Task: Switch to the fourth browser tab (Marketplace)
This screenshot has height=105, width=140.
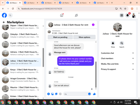Action: pyautogui.click(x=66, y=3)
